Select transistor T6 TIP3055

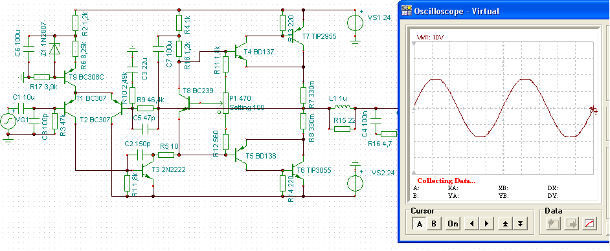(x=299, y=170)
